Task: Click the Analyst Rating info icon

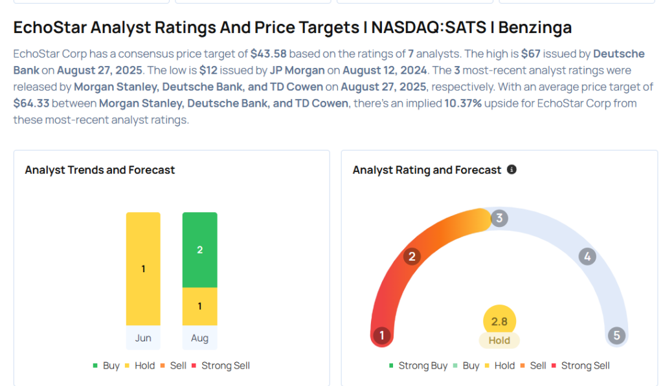Action: pyautogui.click(x=511, y=169)
